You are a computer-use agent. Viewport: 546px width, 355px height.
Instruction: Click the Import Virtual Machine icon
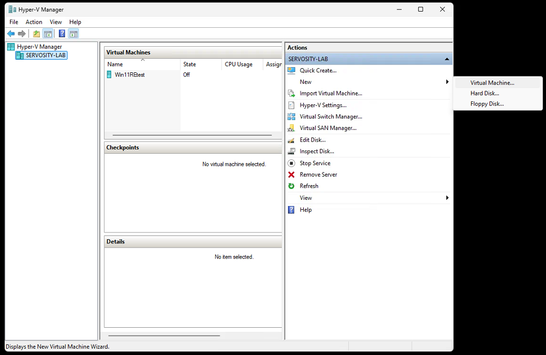(x=292, y=93)
